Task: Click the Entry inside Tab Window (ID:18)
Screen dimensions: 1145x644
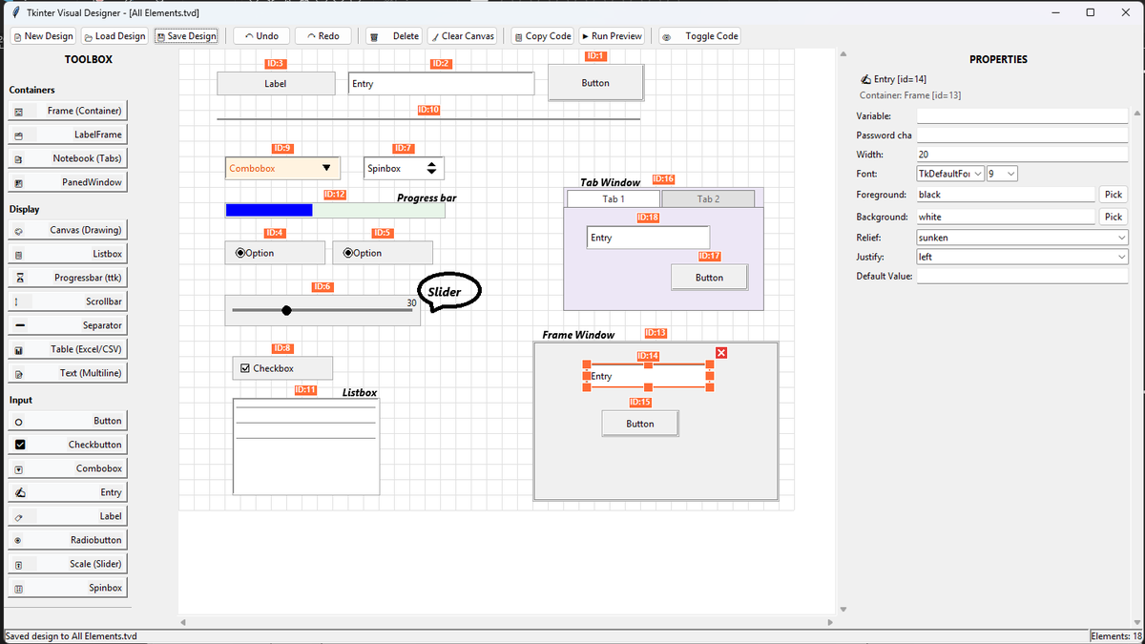Action: click(x=648, y=238)
